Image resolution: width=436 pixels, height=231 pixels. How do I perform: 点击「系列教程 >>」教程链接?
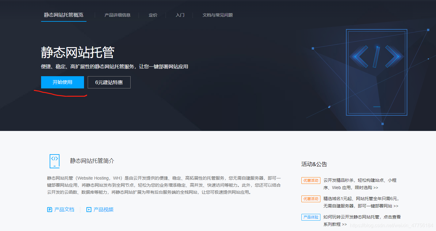(335, 224)
